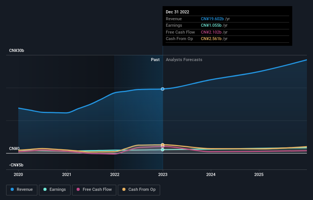This screenshot has width=313, height=200.
Task: Click the 2024 x-axis label
Action: pyautogui.click(x=211, y=175)
